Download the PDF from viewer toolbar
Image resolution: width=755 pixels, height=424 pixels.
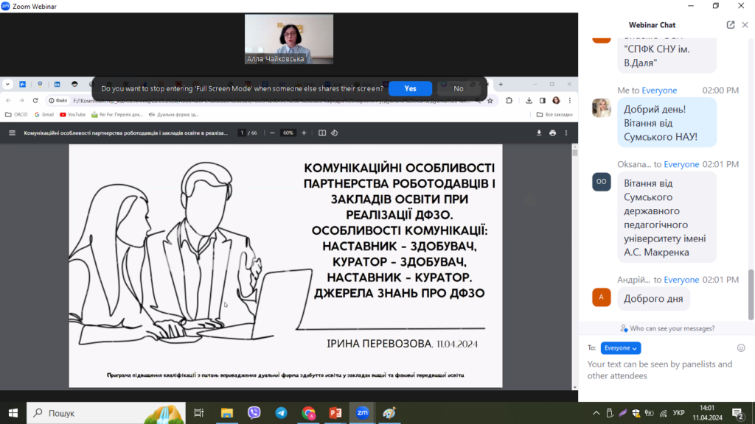539,133
